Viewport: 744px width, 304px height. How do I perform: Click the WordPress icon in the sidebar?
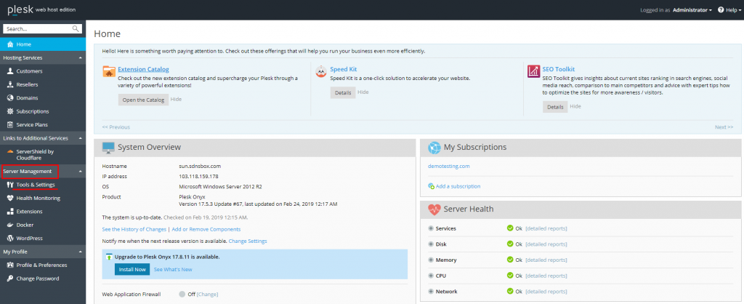tap(9, 238)
